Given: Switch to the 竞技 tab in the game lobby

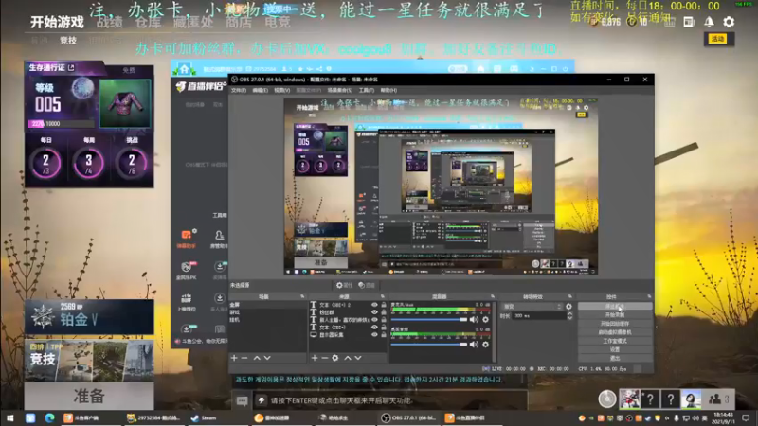Looking at the screenshot, I should 68,41.
